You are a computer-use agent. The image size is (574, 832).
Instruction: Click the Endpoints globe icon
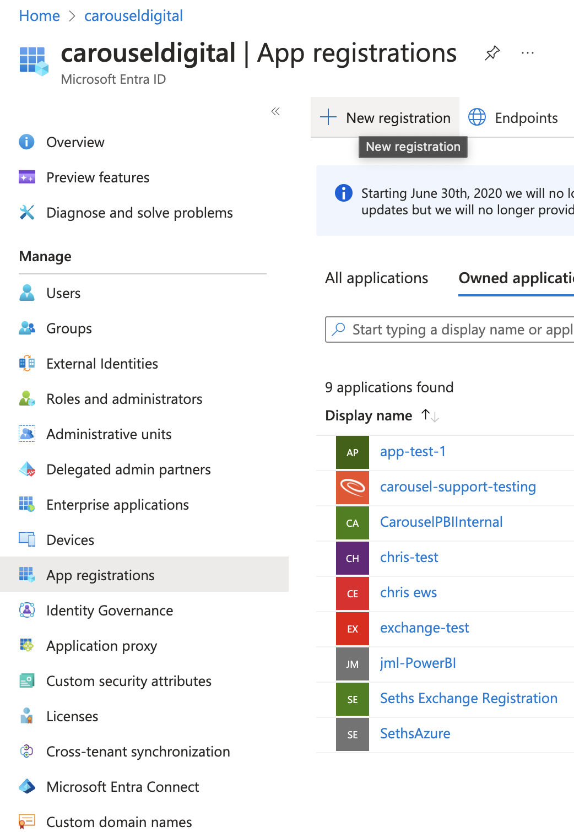pyautogui.click(x=477, y=117)
